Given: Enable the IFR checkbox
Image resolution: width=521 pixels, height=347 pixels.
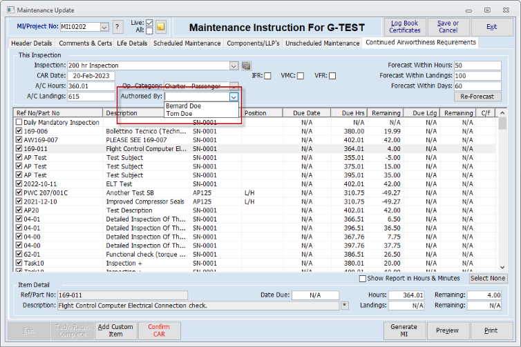Looking at the screenshot, I should point(268,75).
